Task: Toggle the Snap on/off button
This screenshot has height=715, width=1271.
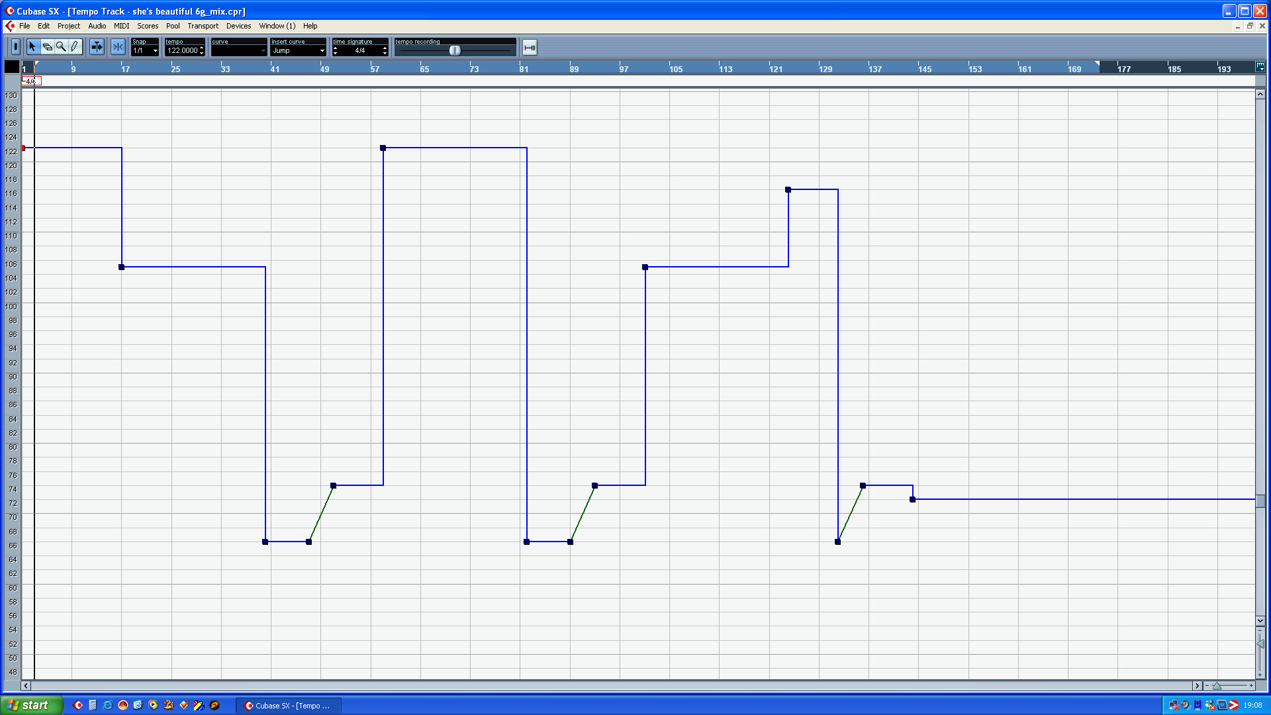Action: click(118, 47)
